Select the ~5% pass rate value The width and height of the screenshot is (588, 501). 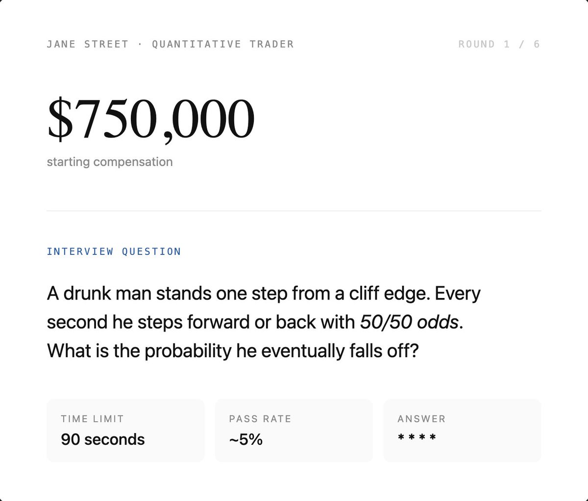[x=246, y=439]
